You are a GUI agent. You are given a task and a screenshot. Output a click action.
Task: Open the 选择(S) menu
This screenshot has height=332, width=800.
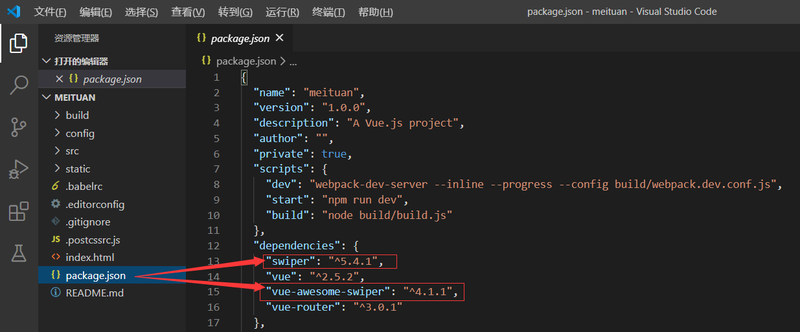[141, 12]
